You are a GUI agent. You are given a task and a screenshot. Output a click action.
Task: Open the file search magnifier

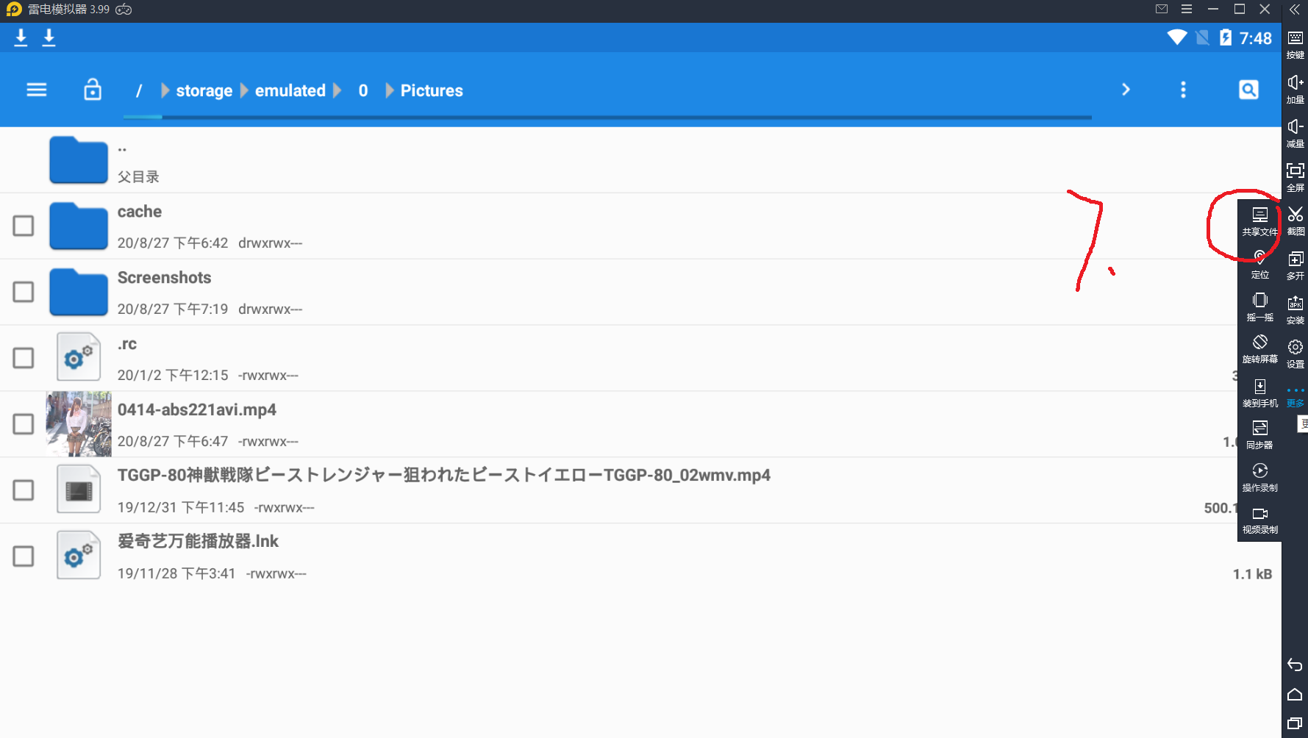(1248, 90)
